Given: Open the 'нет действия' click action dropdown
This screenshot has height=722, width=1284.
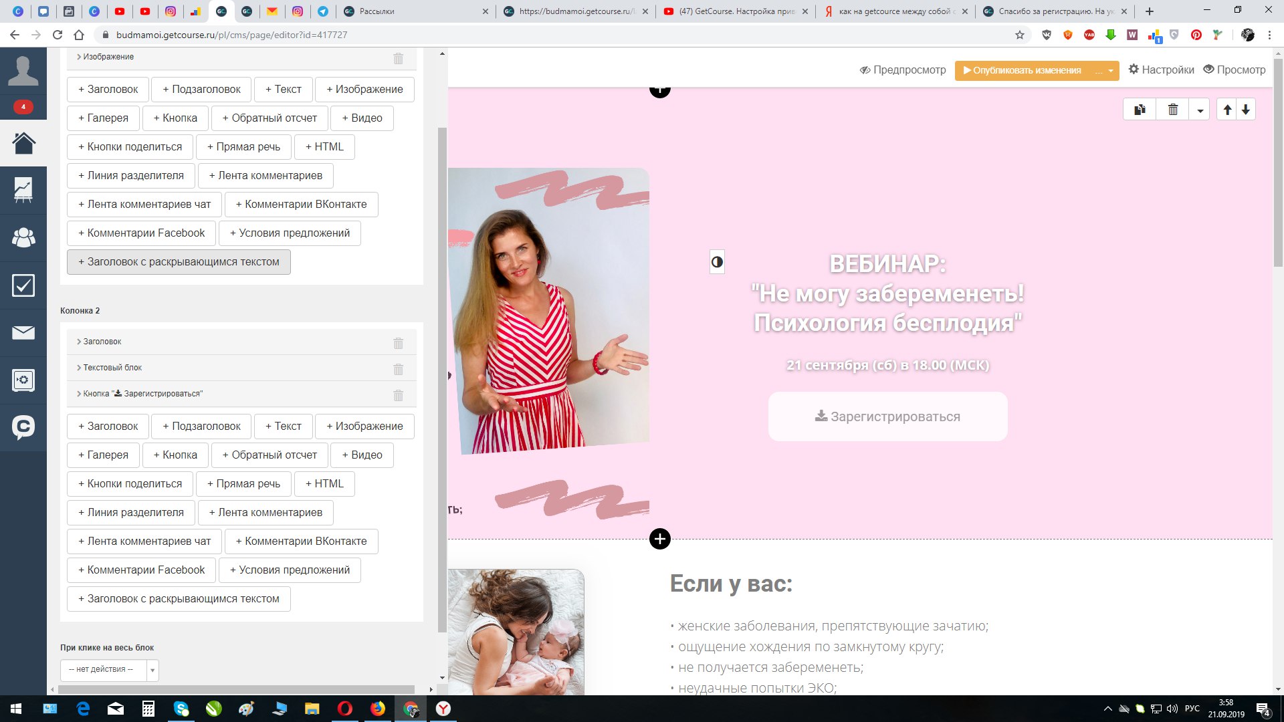Looking at the screenshot, I should [x=110, y=669].
